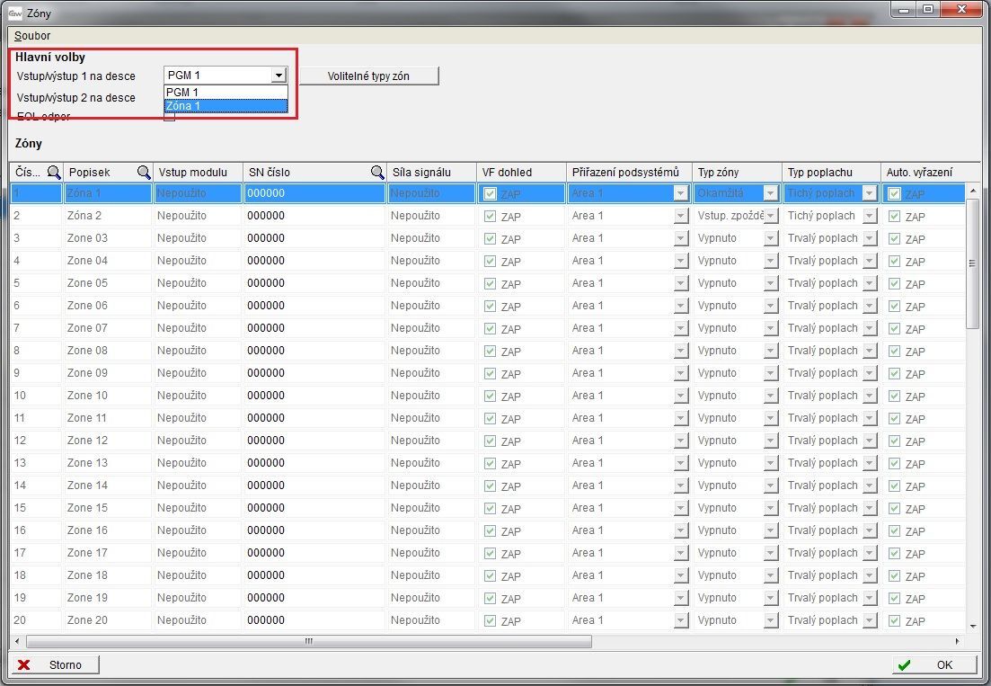Click the application icon in title bar
This screenshot has width=991, height=686.
click(x=14, y=12)
